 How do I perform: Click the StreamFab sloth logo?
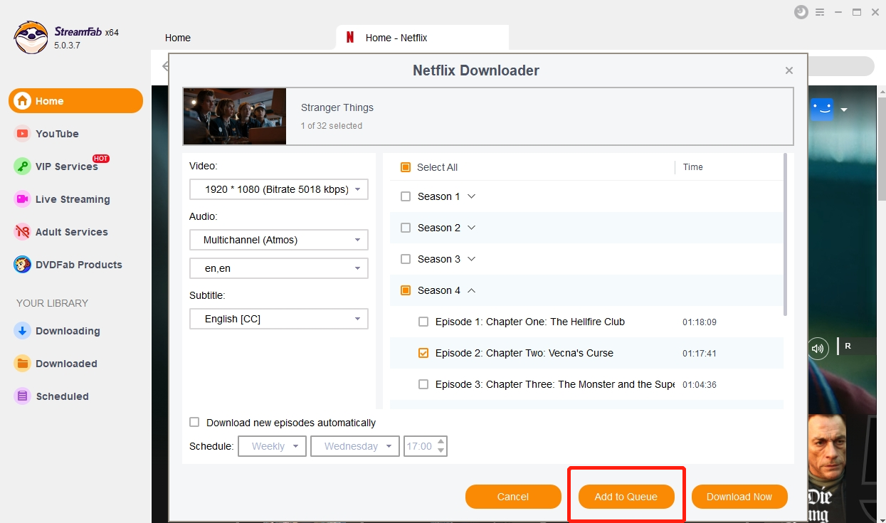(x=31, y=37)
